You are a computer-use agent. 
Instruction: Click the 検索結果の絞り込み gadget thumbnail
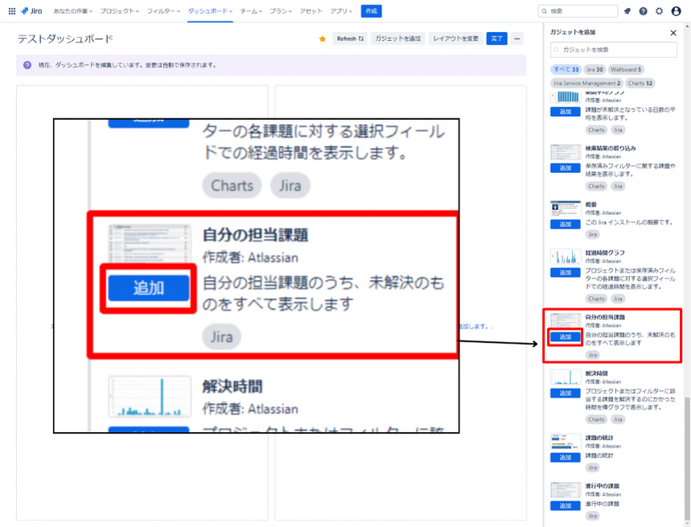point(566,152)
